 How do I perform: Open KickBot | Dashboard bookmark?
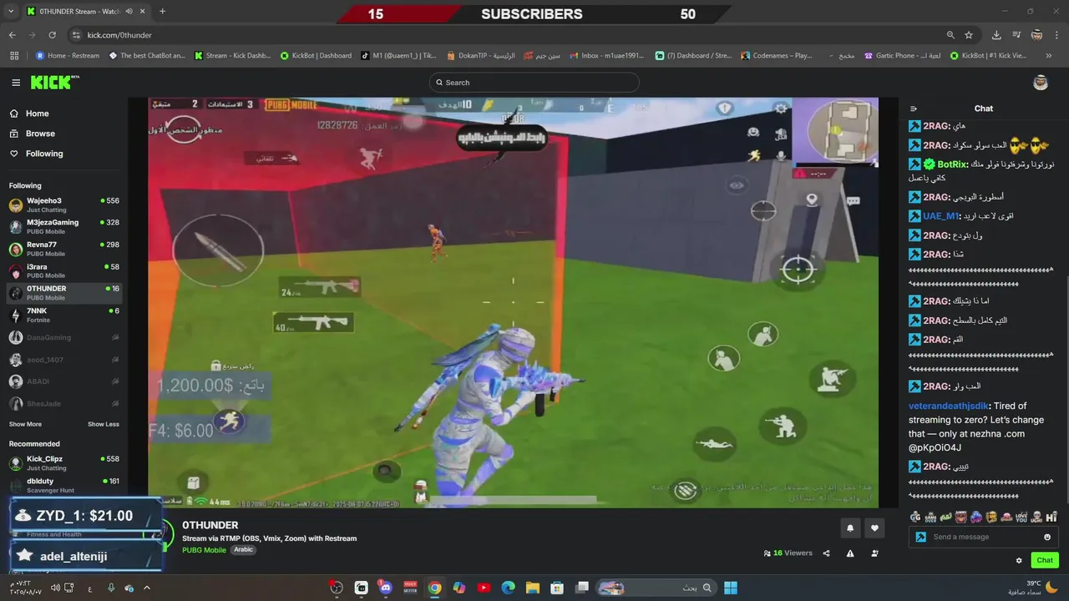tap(316, 56)
